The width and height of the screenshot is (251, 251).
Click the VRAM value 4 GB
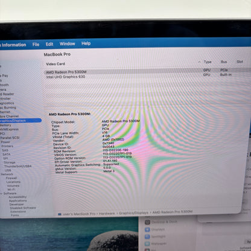coord(106,136)
